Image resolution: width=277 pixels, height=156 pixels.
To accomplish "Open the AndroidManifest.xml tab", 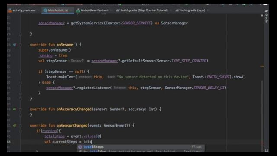I will pos(94,10).
